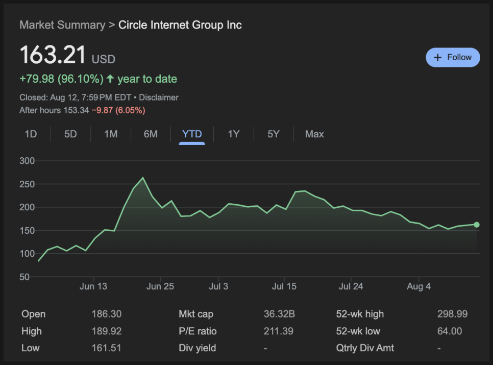
Task: Click the 163.21 price value
Action: pyautogui.click(x=53, y=55)
